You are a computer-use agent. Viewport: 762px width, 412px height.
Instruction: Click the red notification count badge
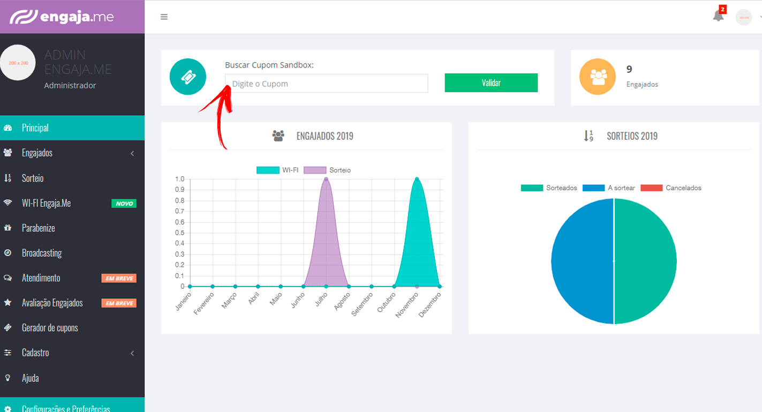[722, 9]
